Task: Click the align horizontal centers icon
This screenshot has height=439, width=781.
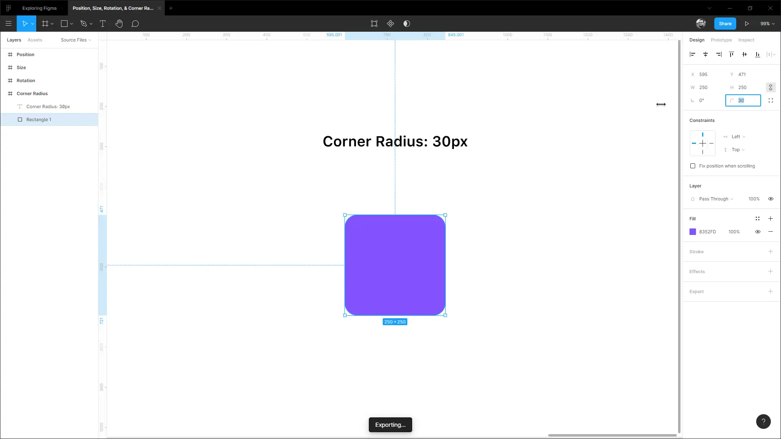Action: pos(705,54)
